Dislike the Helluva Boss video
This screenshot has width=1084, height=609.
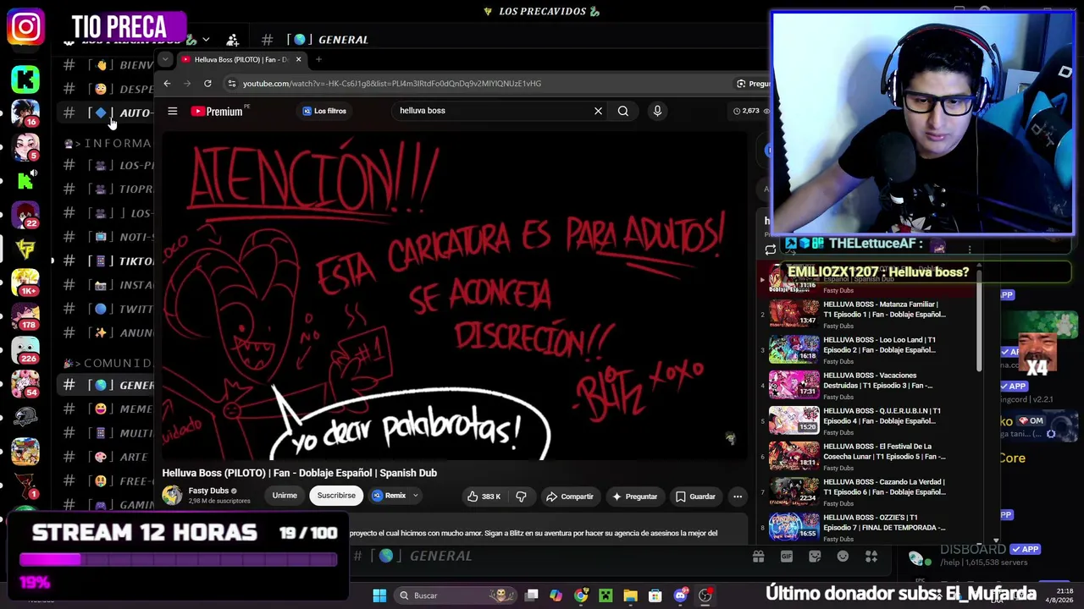tap(521, 497)
